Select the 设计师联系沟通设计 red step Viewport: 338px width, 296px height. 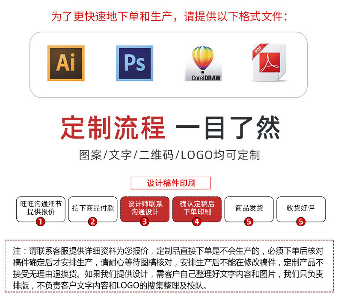[x=145, y=209]
